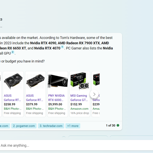Open the 2. pcgamer.com source link
The image size is (153, 153).
coord(24,126)
